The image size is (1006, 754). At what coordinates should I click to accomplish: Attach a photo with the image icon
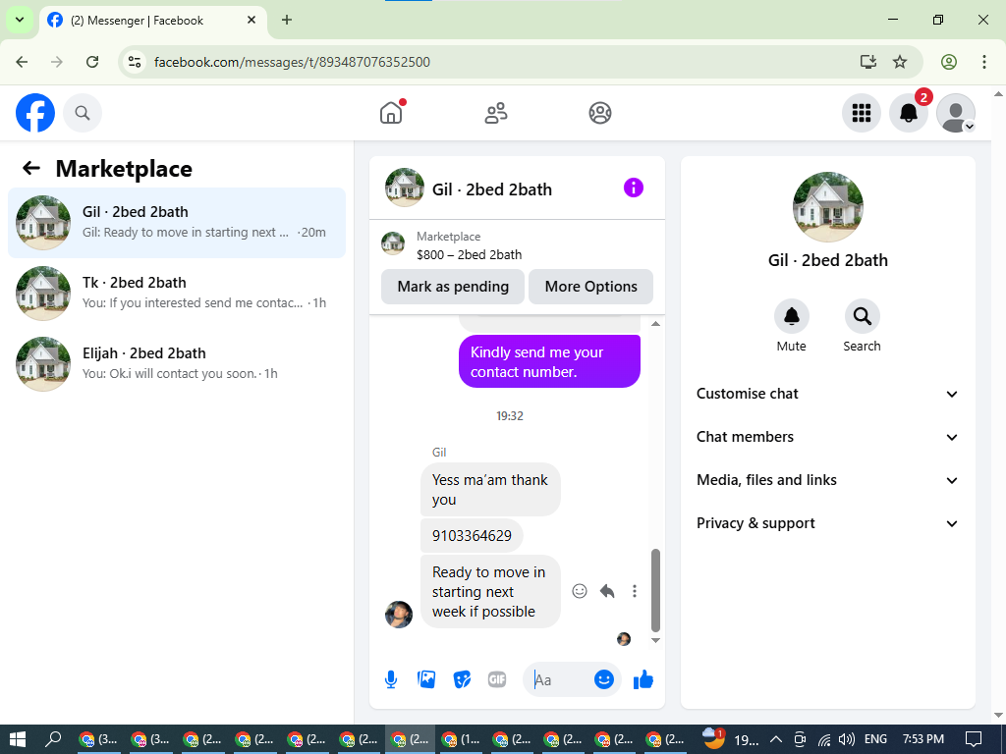(x=426, y=679)
